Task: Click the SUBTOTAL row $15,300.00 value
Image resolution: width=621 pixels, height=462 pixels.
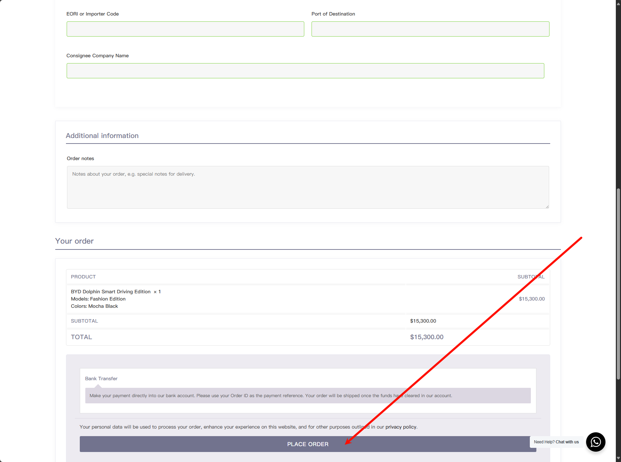Action: (x=423, y=321)
